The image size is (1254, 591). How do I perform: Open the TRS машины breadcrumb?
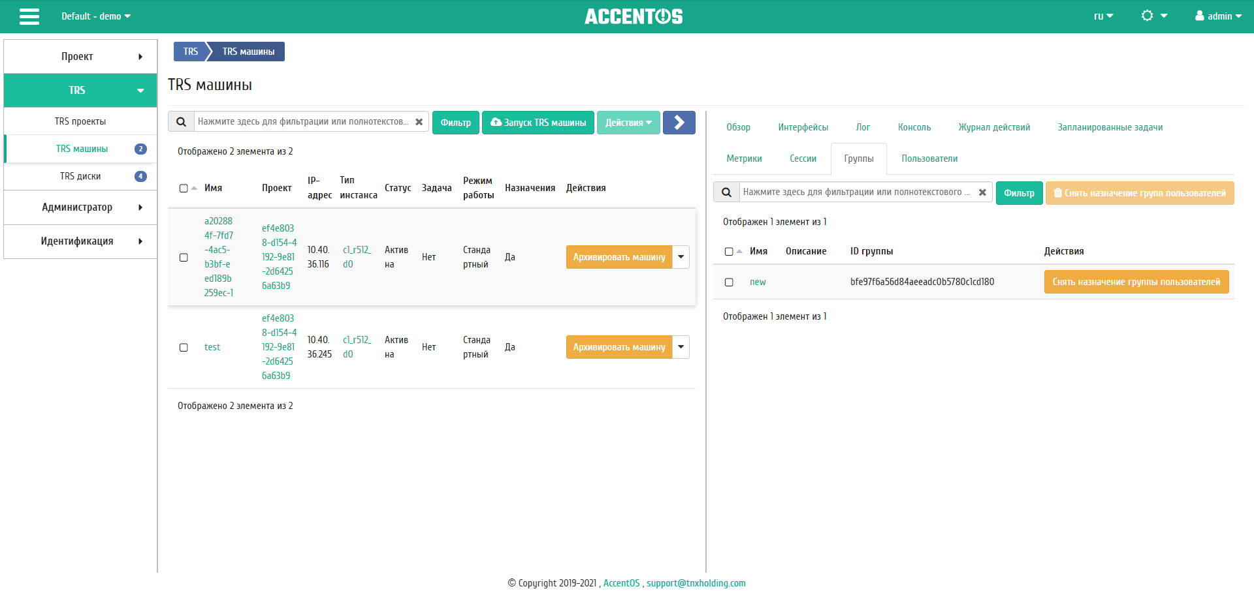click(x=248, y=52)
